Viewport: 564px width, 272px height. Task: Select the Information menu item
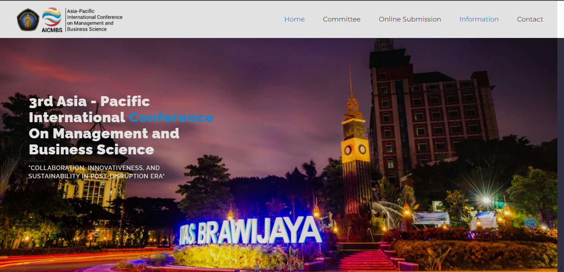click(479, 19)
